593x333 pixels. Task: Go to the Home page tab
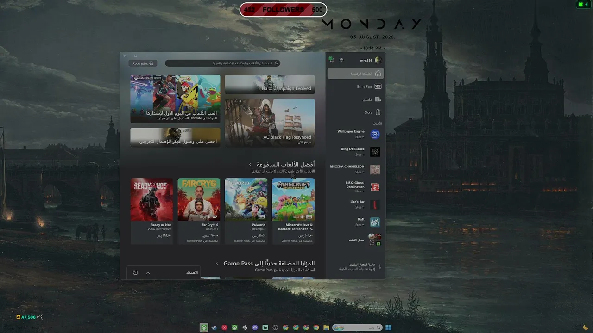pos(355,74)
